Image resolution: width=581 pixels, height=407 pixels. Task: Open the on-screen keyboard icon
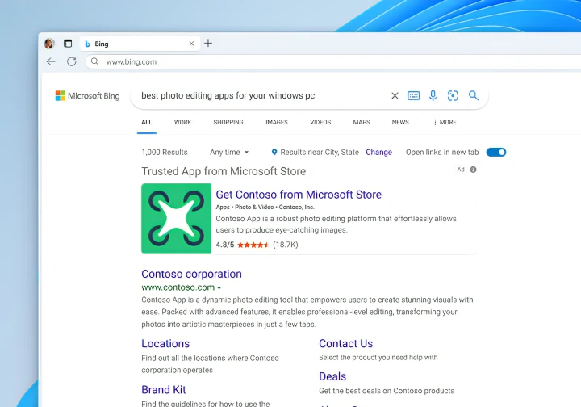[413, 95]
